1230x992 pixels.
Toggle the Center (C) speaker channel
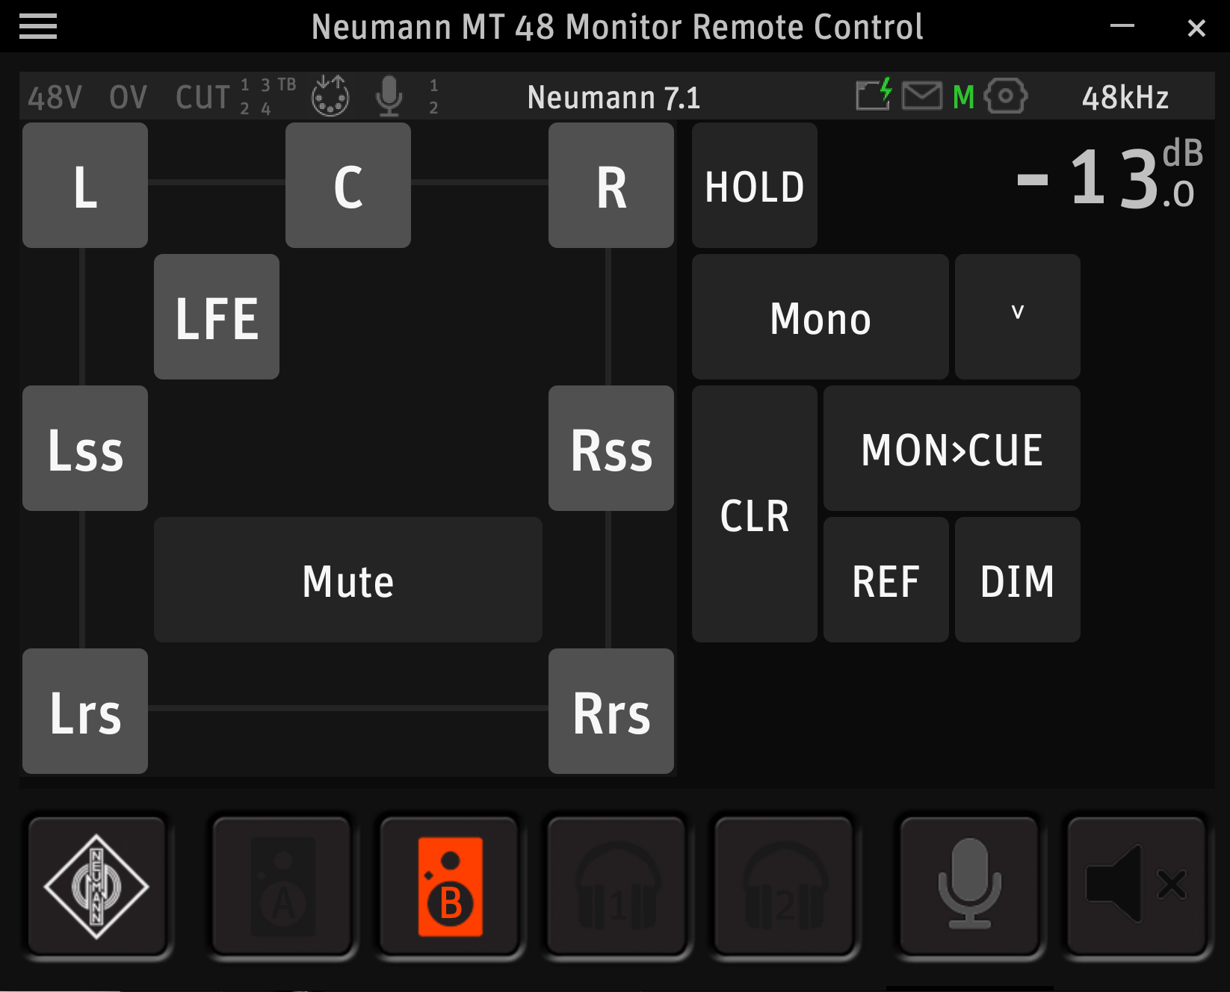348,186
